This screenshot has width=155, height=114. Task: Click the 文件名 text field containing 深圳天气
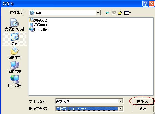click(87, 101)
